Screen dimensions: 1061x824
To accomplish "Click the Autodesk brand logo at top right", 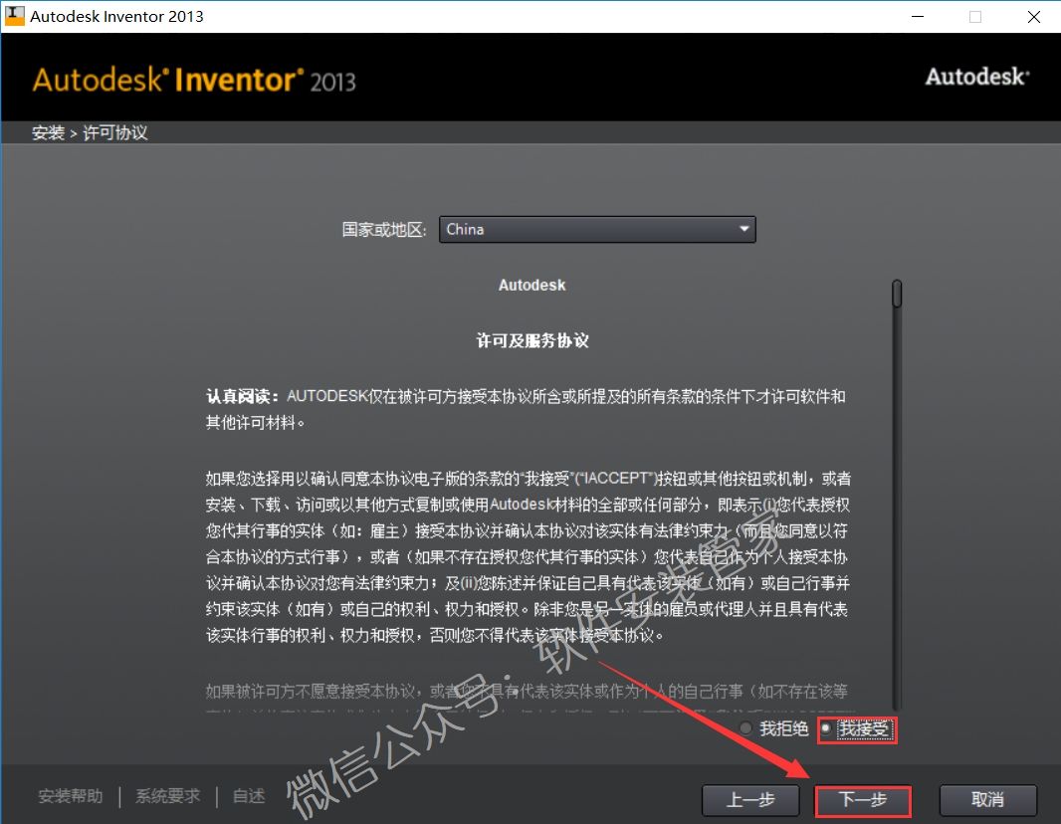I will click(976, 77).
